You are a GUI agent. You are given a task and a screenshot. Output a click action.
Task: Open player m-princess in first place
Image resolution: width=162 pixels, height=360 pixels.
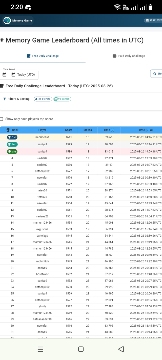pos(42,137)
